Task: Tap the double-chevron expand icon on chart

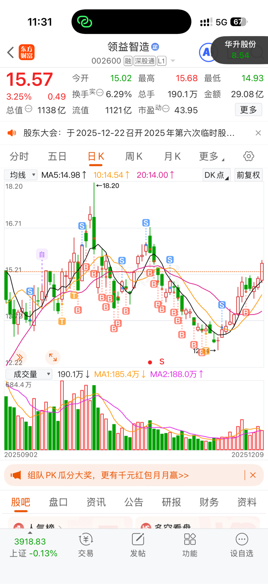Action: (19, 357)
